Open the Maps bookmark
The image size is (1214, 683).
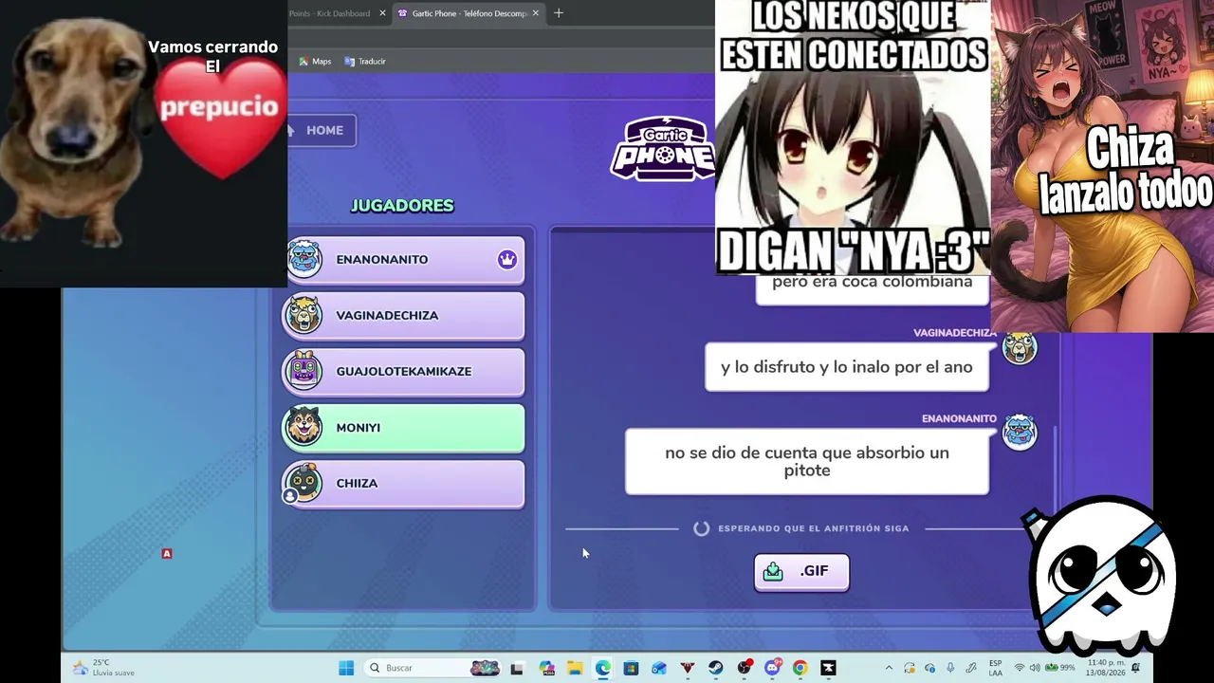pyautogui.click(x=315, y=62)
